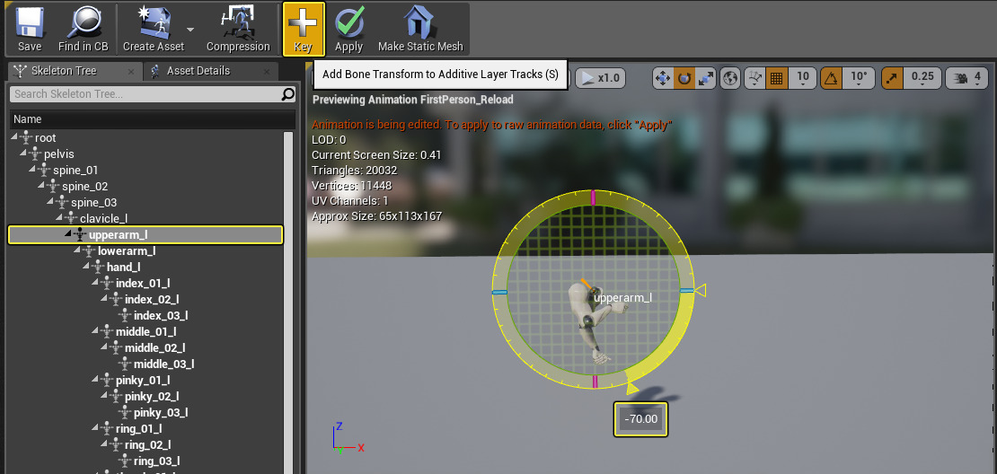Toggle grid snapping in viewport toolbar
This screenshot has height=474, width=997.
tap(776, 78)
